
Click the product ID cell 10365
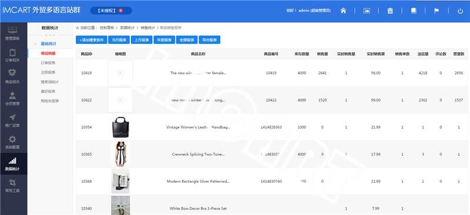point(86,154)
